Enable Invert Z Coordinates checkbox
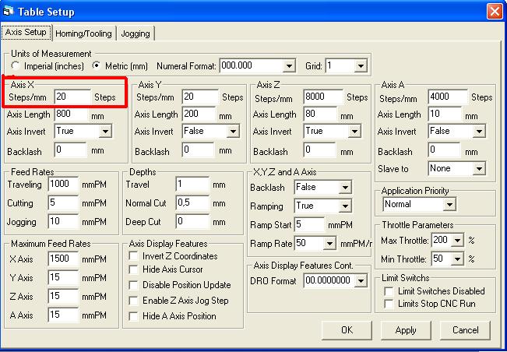This screenshot has height=352, width=507. 134,256
